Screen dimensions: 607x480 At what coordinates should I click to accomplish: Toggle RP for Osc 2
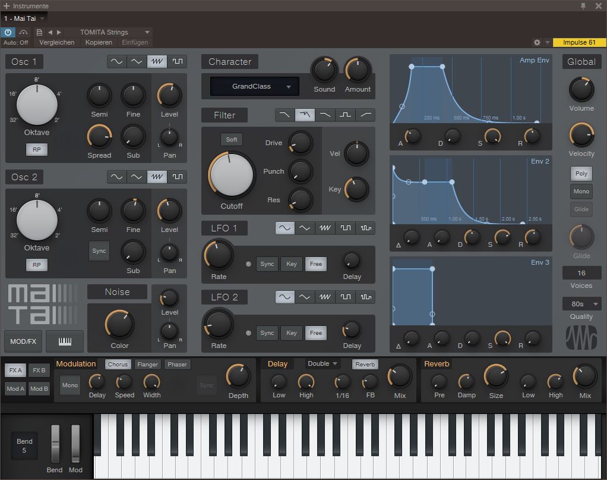(37, 265)
